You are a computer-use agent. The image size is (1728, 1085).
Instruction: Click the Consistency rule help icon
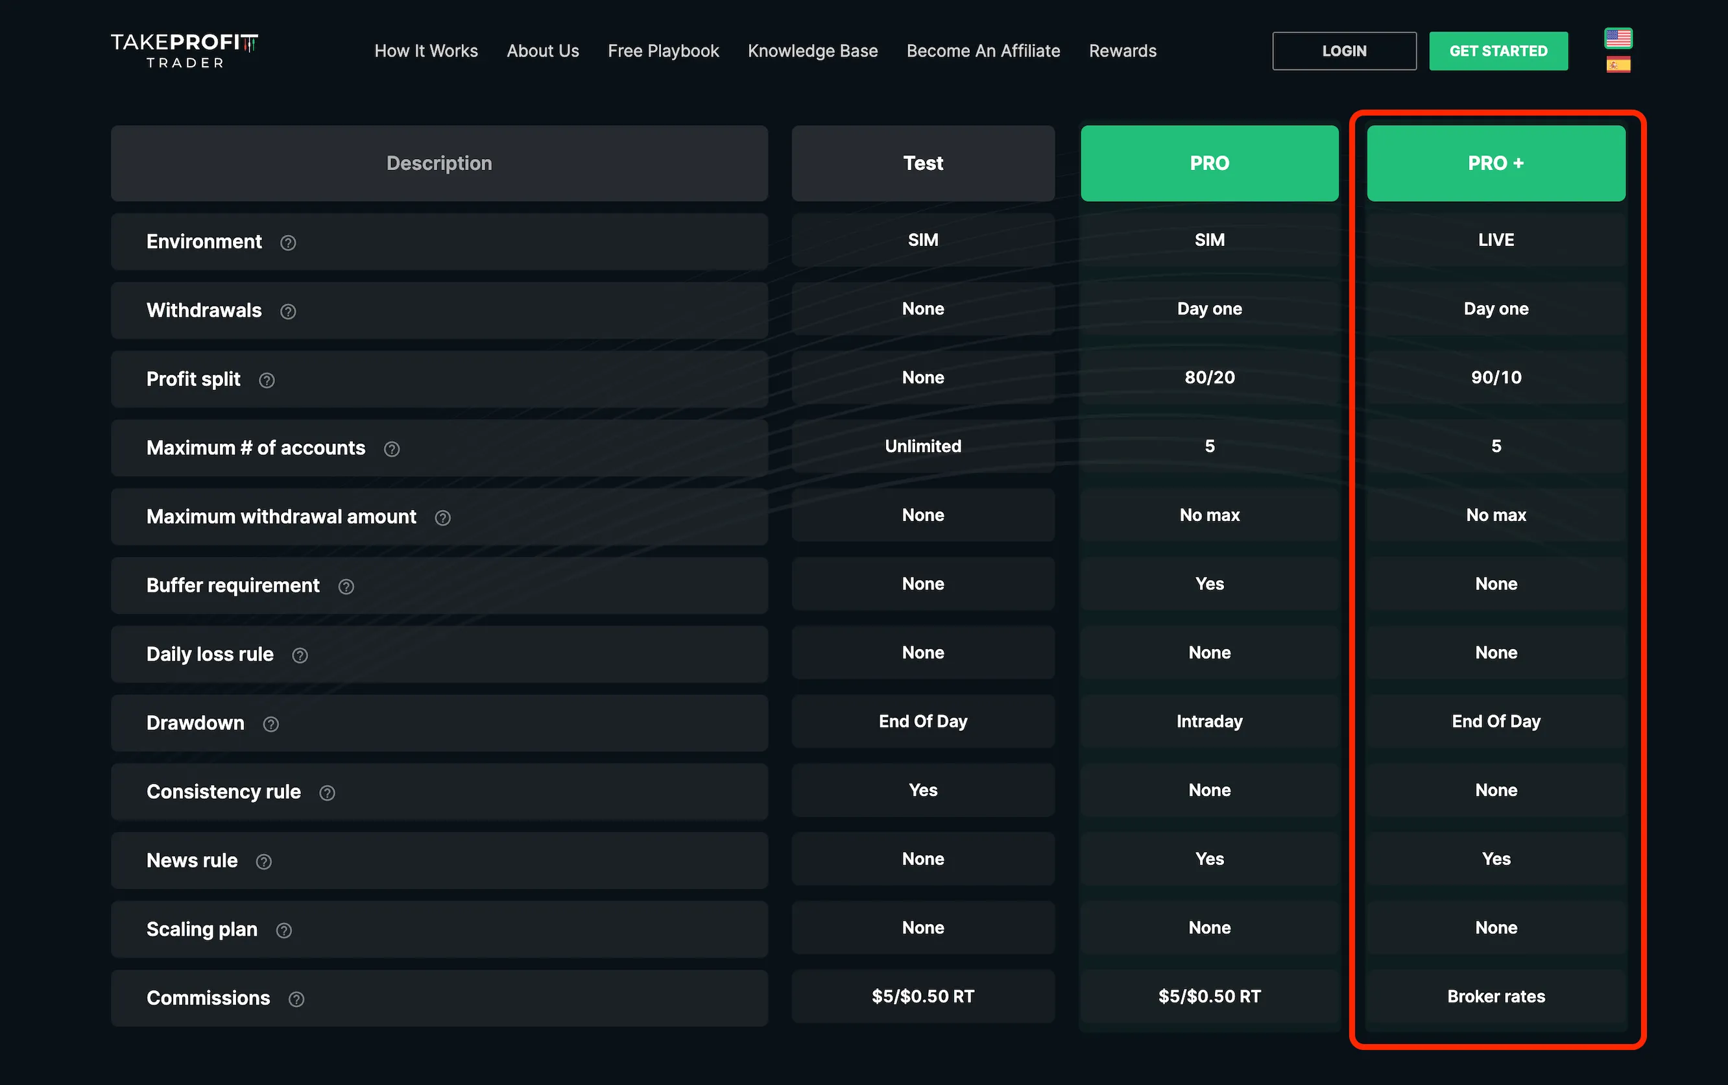coord(327,793)
